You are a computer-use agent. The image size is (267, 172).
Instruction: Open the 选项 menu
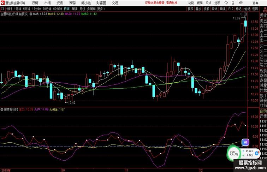coord(217,3)
